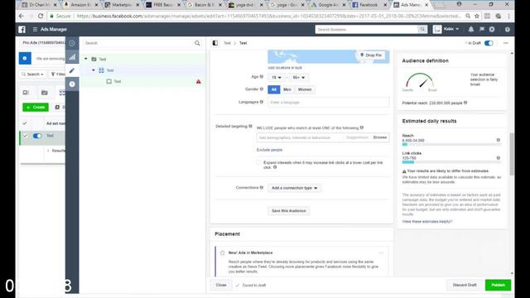The image size is (530, 298).
Task: Click the info icon next to Connections
Action: 262,188
